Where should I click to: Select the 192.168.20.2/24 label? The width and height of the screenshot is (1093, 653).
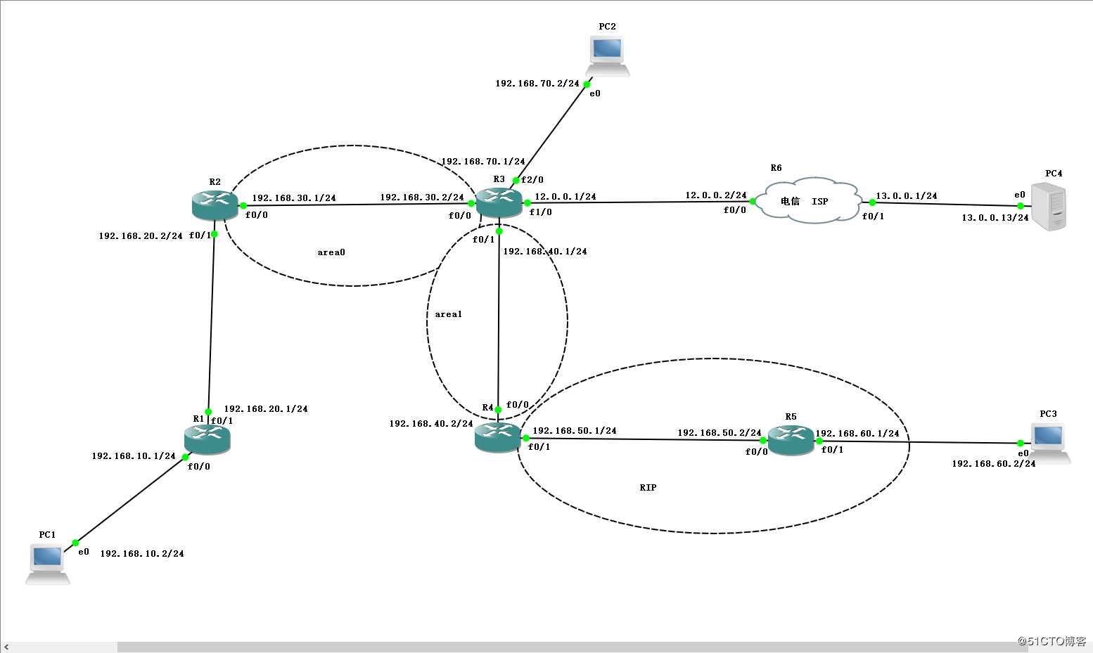pyautogui.click(x=141, y=236)
